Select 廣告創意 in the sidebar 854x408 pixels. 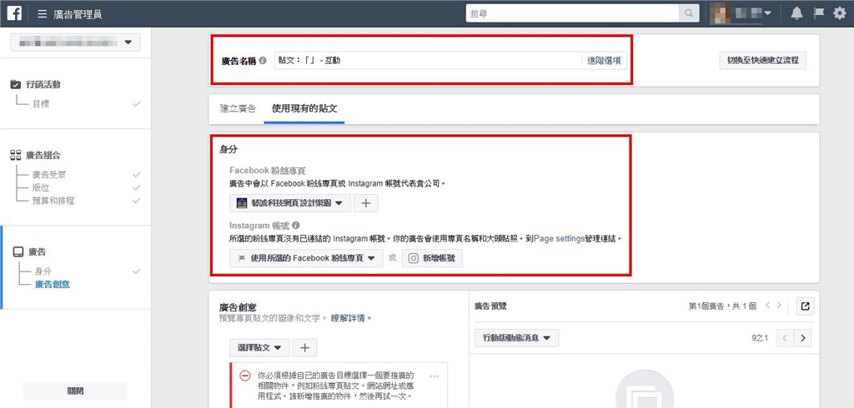pos(53,284)
